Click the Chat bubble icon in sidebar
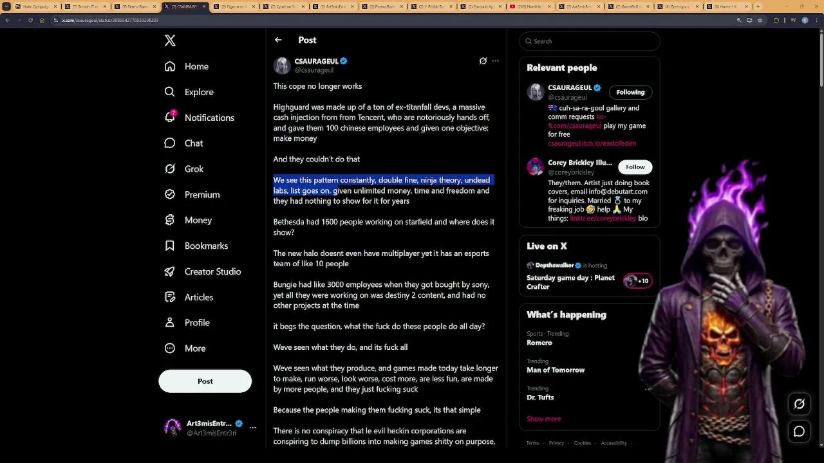This screenshot has width=824, height=463. click(170, 143)
